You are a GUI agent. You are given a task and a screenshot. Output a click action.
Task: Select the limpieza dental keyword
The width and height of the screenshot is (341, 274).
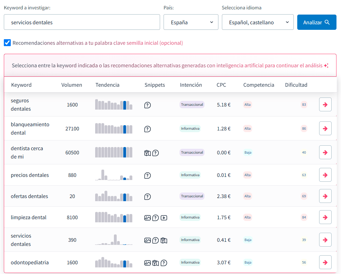28,217
